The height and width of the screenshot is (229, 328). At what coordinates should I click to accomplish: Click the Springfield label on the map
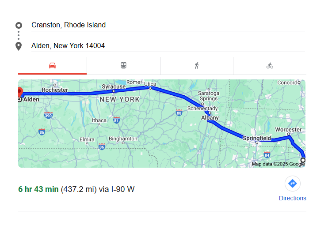[257, 138]
